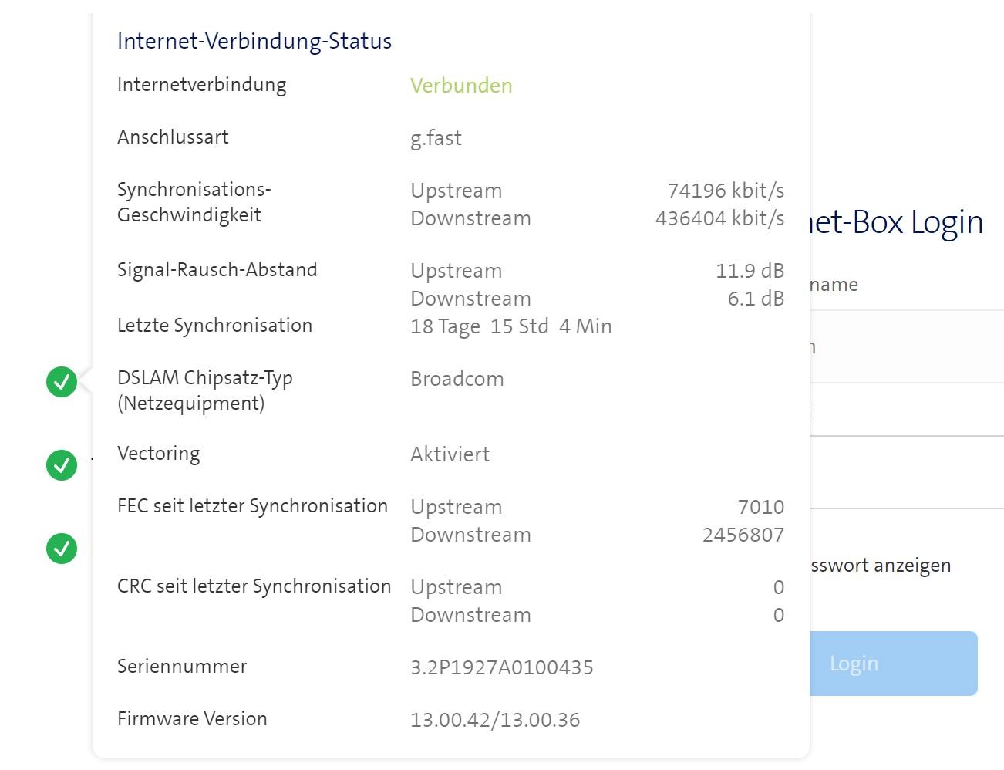Click the username input field
Image resolution: width=1004 pixels, height=770 pixels.
(x=902, y=346)
